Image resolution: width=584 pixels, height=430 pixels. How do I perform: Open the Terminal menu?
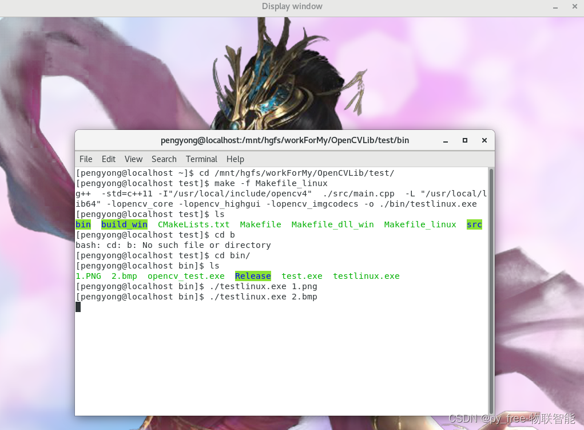pyautogui.click(x=201, y=159)
